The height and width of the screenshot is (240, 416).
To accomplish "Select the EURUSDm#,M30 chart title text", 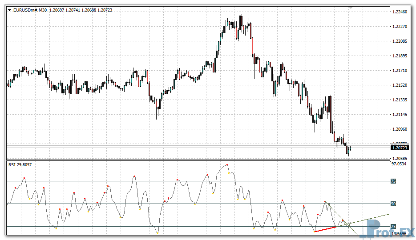I will point(30,10).
